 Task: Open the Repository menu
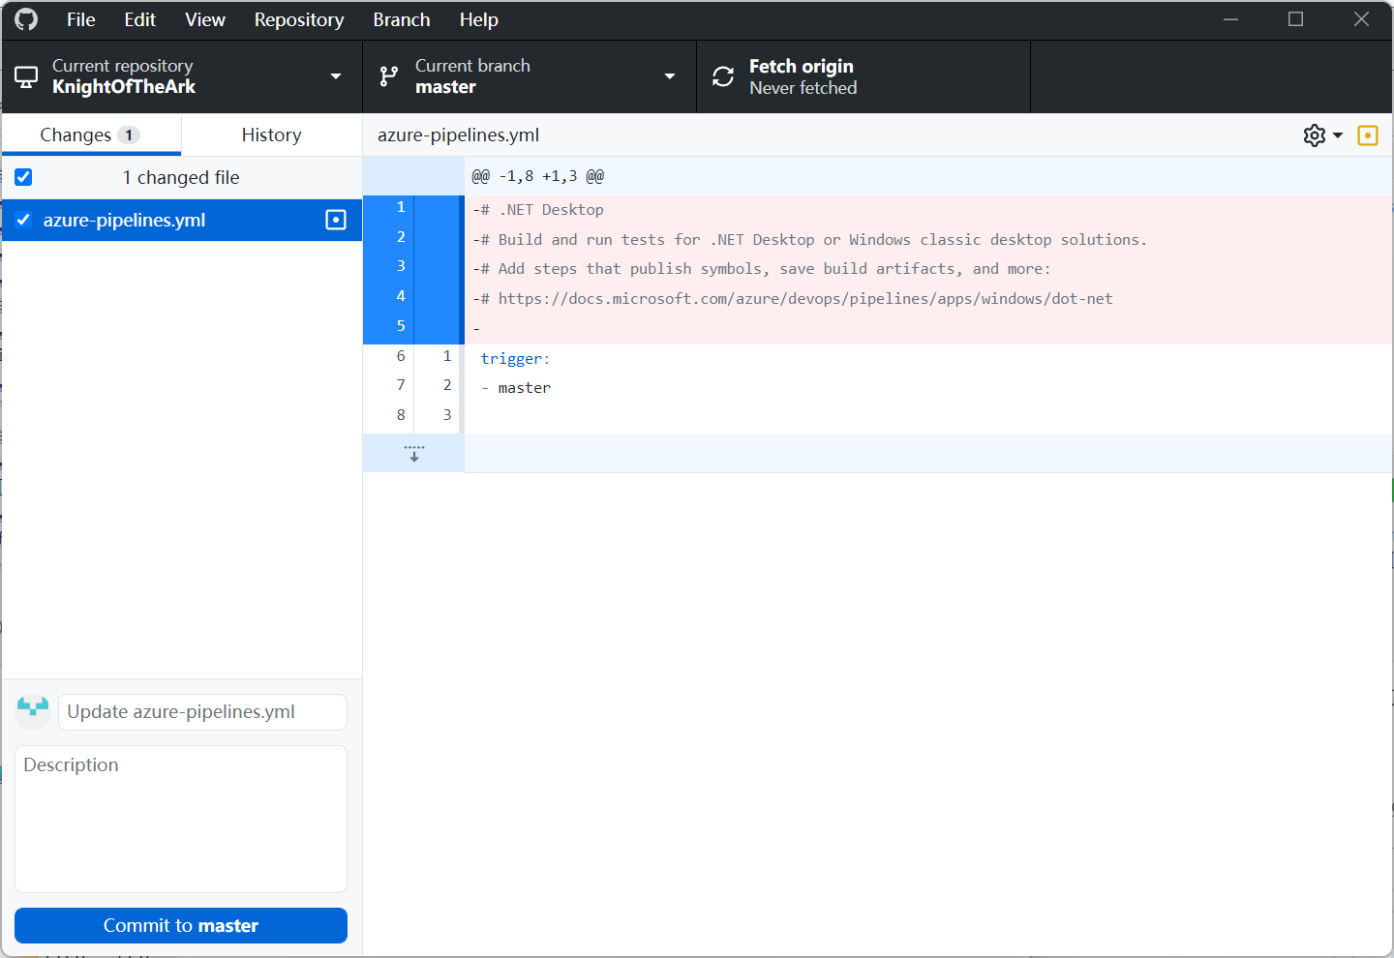tap(298, 19)
